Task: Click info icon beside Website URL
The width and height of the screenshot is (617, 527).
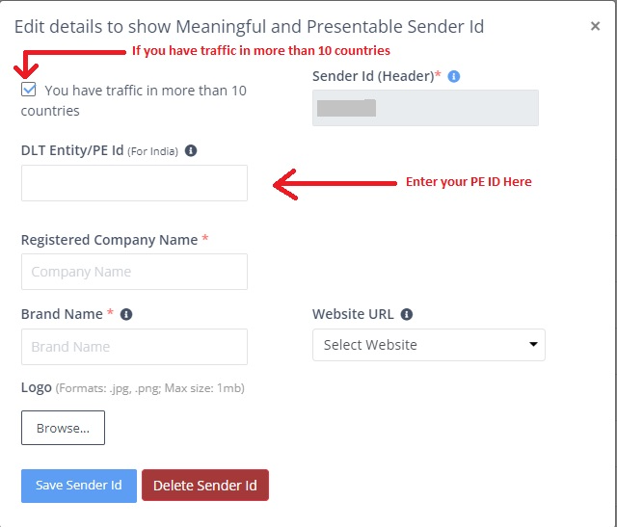Action: [x=407, y=314]
